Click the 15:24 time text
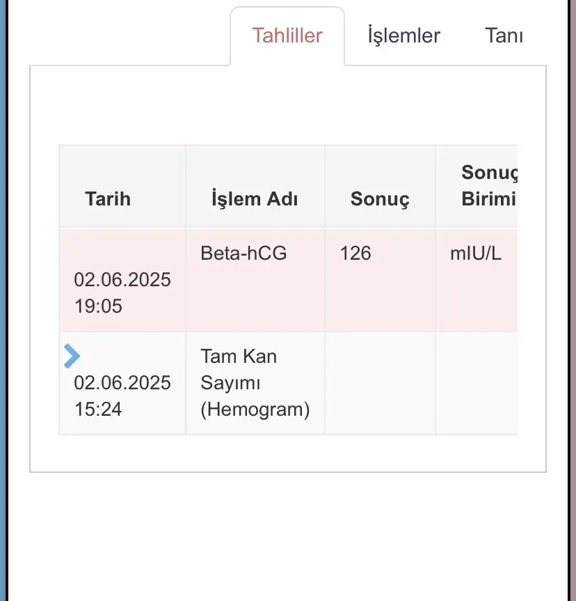The height and width of the screenshot is (601, 576). click(98, 409)
